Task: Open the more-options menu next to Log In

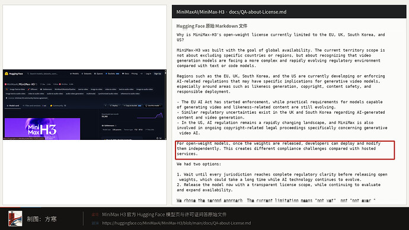Action: tap(142, 74)
